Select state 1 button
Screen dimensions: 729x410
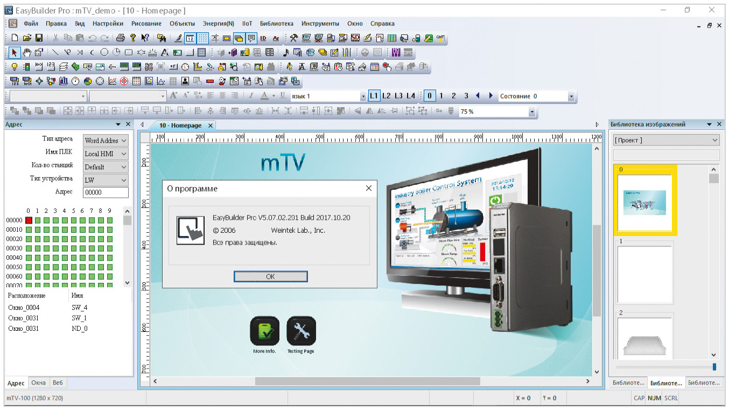[441, 96]
